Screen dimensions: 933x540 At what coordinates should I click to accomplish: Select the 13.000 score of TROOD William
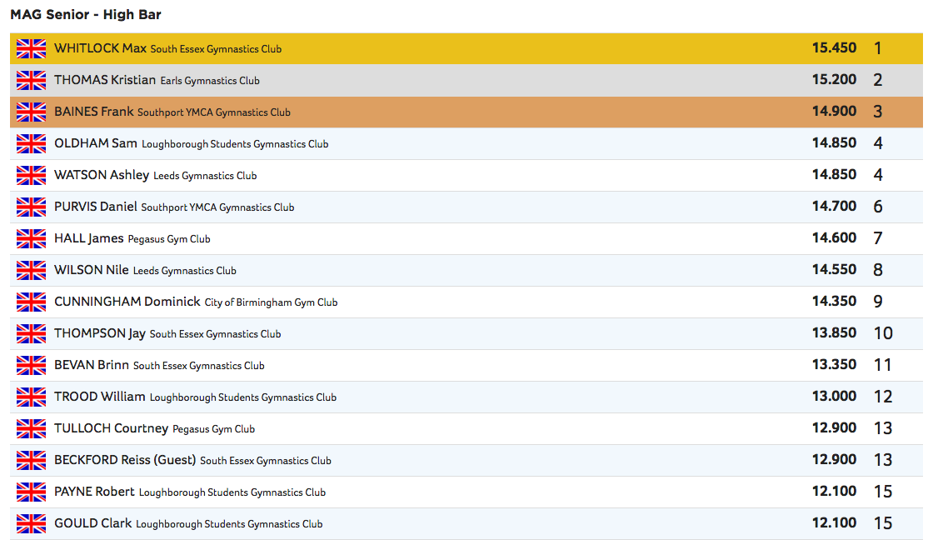[834, 397]
